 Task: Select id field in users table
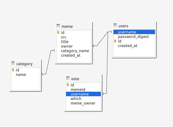134,41
